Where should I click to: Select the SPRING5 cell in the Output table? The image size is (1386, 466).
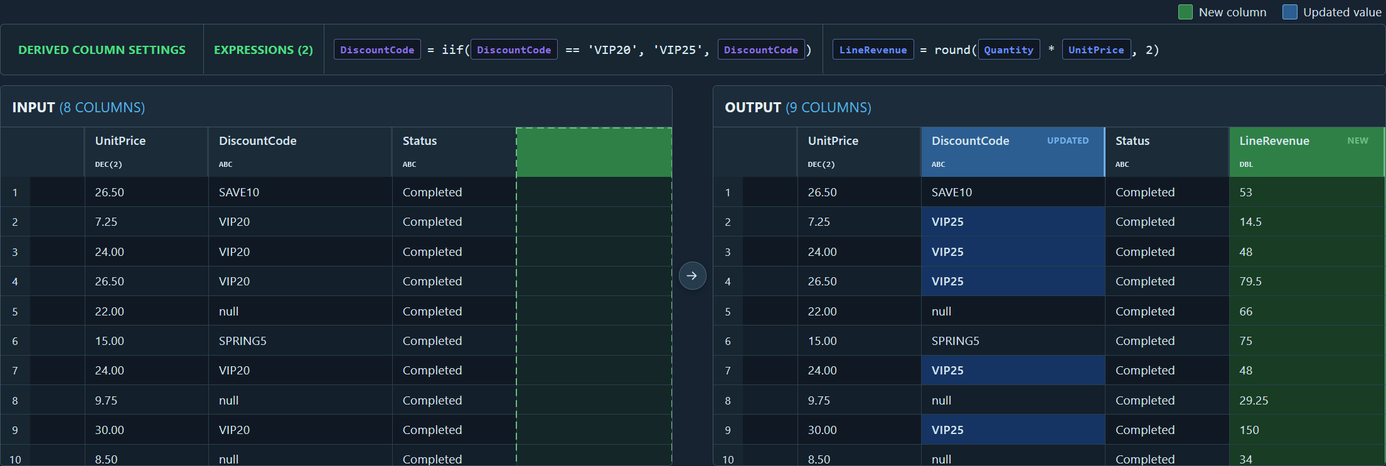1013,341
